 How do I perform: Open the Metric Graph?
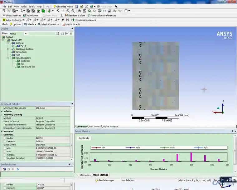pos(71,24)
